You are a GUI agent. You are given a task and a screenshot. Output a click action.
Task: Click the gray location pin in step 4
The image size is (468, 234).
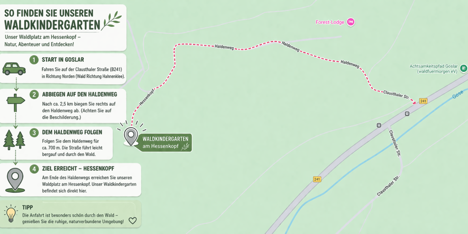pos(15,180)
